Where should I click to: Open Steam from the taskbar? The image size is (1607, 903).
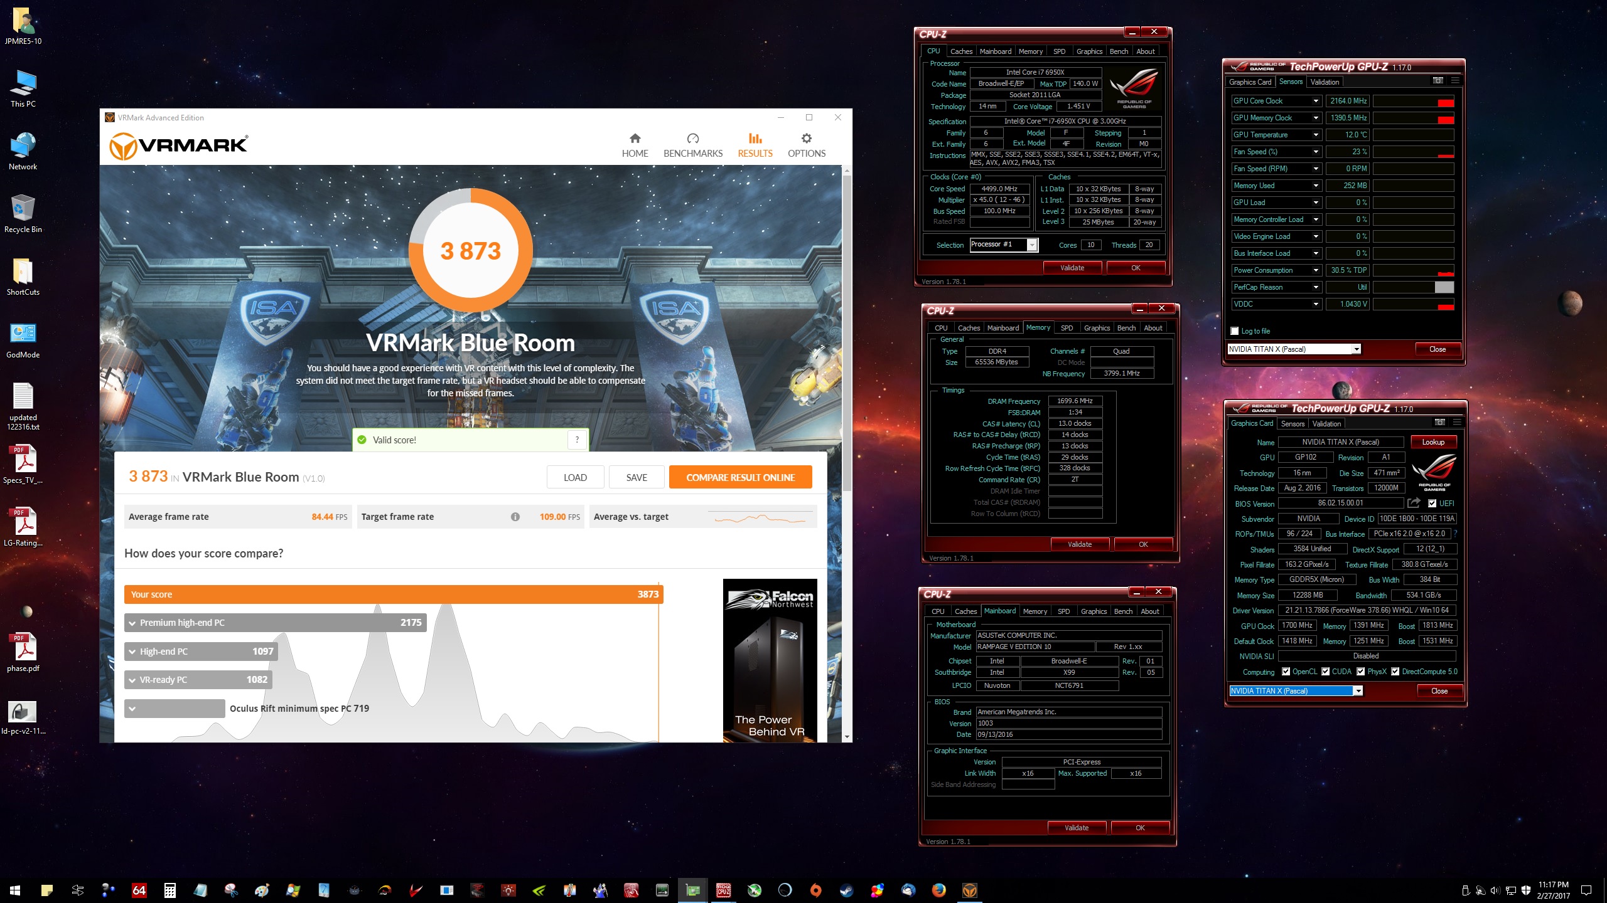coord(846,890)
